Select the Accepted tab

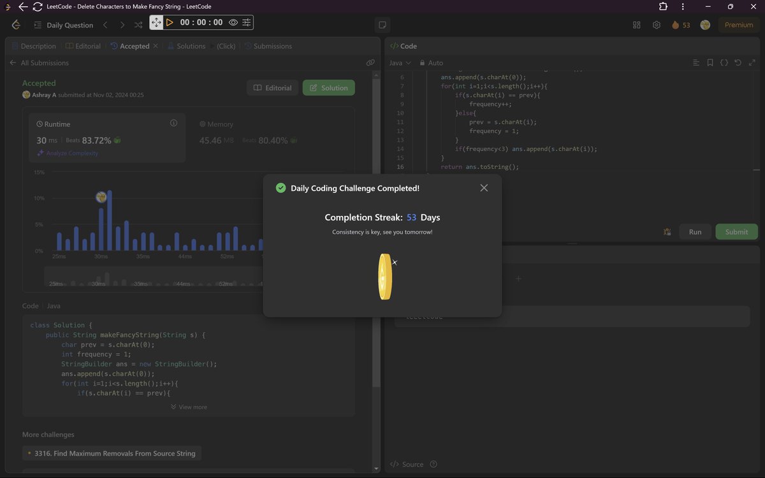[x=130, y=46]
